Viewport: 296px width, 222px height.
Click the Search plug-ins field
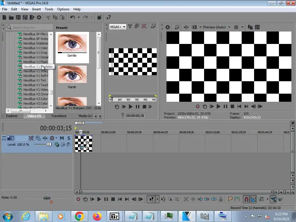(29, 27)
